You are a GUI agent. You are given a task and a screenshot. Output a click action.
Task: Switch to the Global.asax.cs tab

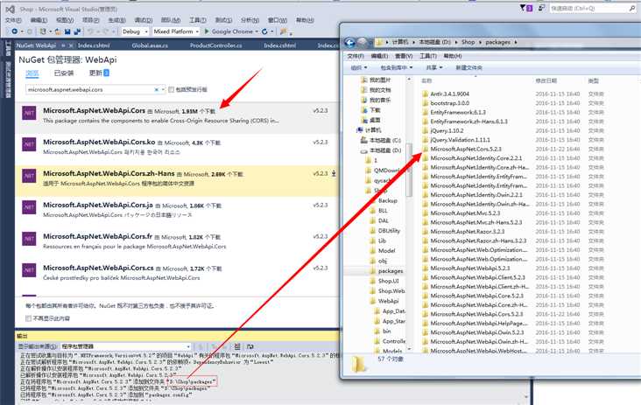click(x=150, y=45)
